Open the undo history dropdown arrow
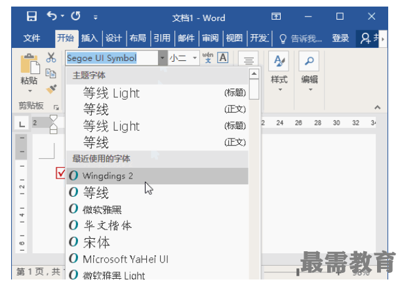Screen dimensions: 400x288 point(62,16)
